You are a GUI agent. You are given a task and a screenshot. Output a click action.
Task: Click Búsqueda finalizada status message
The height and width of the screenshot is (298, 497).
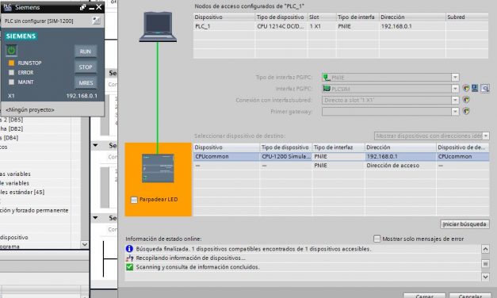coord(253,249)
